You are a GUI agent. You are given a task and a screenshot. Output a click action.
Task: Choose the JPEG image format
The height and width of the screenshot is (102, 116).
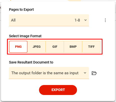pos(36,47)
